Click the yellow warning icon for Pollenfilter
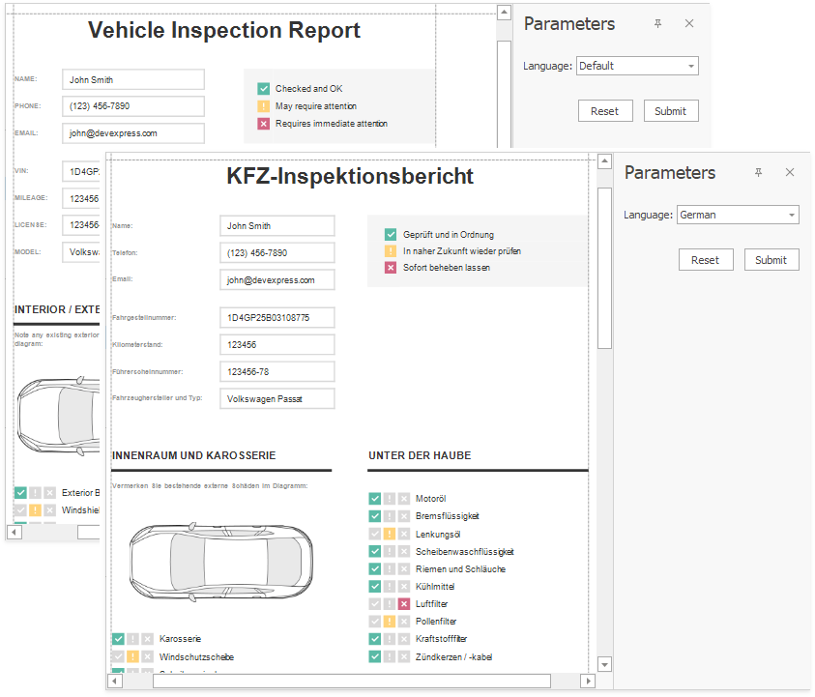 coord(390,622)
